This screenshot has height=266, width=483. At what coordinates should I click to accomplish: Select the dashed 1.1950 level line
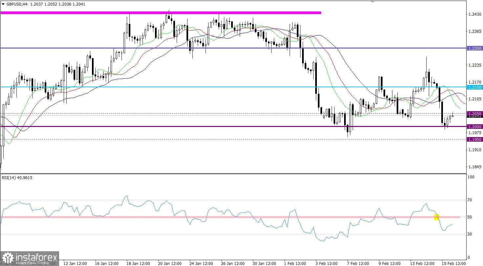[233, 139]
